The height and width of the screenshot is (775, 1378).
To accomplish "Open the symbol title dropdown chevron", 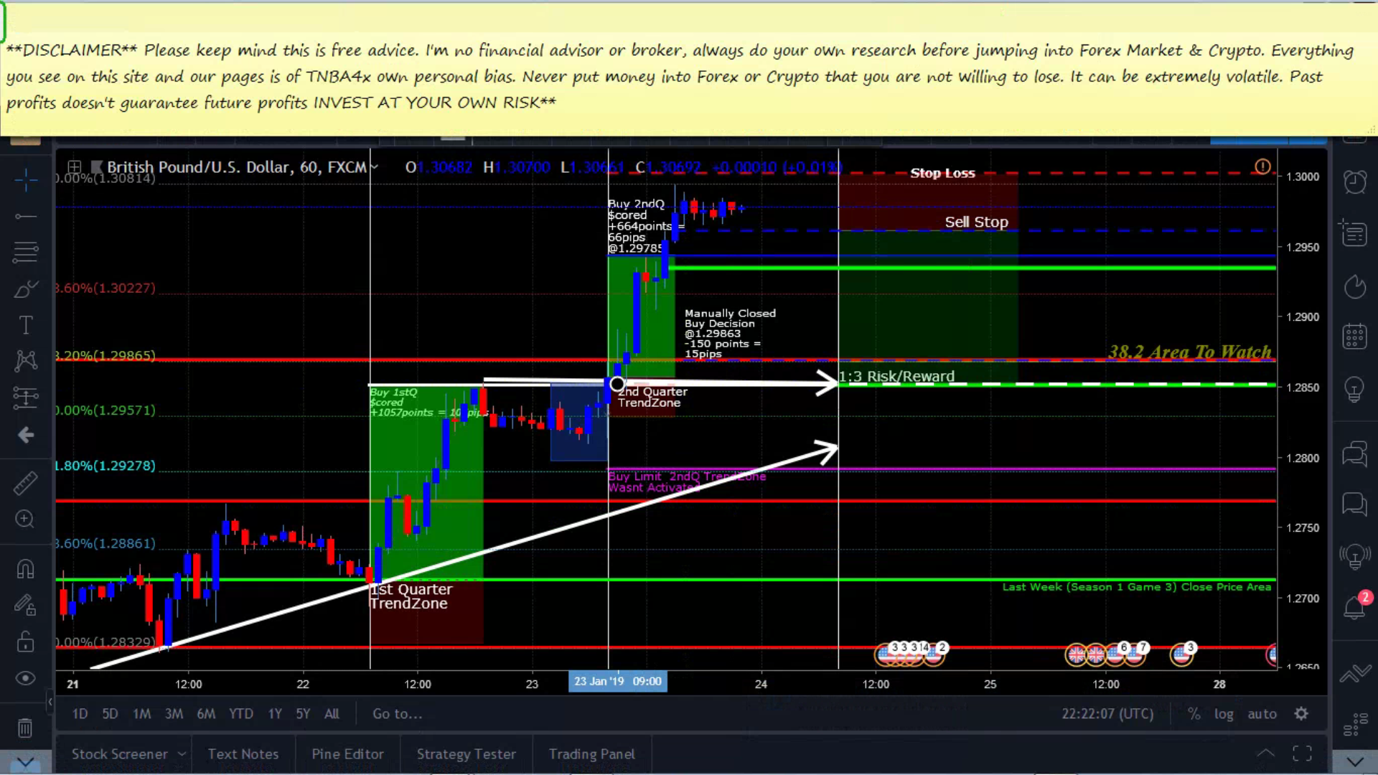I will [374, 167].
